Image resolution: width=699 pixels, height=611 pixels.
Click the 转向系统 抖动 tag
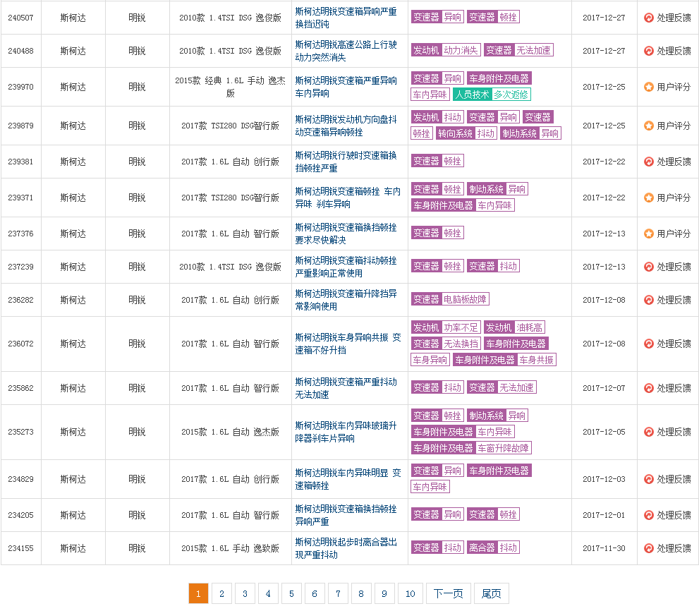point(466,133)
